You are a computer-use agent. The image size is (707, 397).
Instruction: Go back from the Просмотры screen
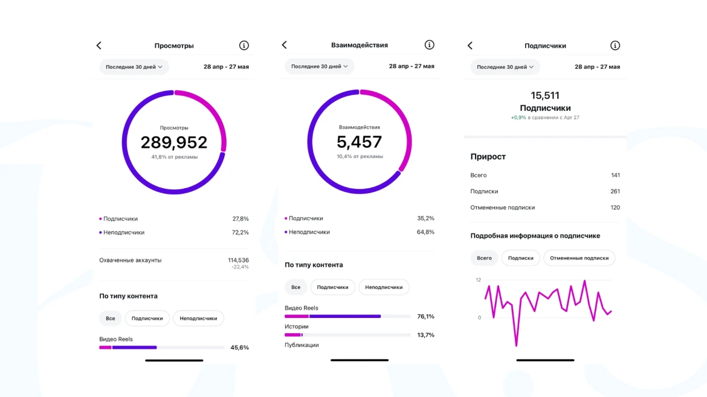point(98,45)
